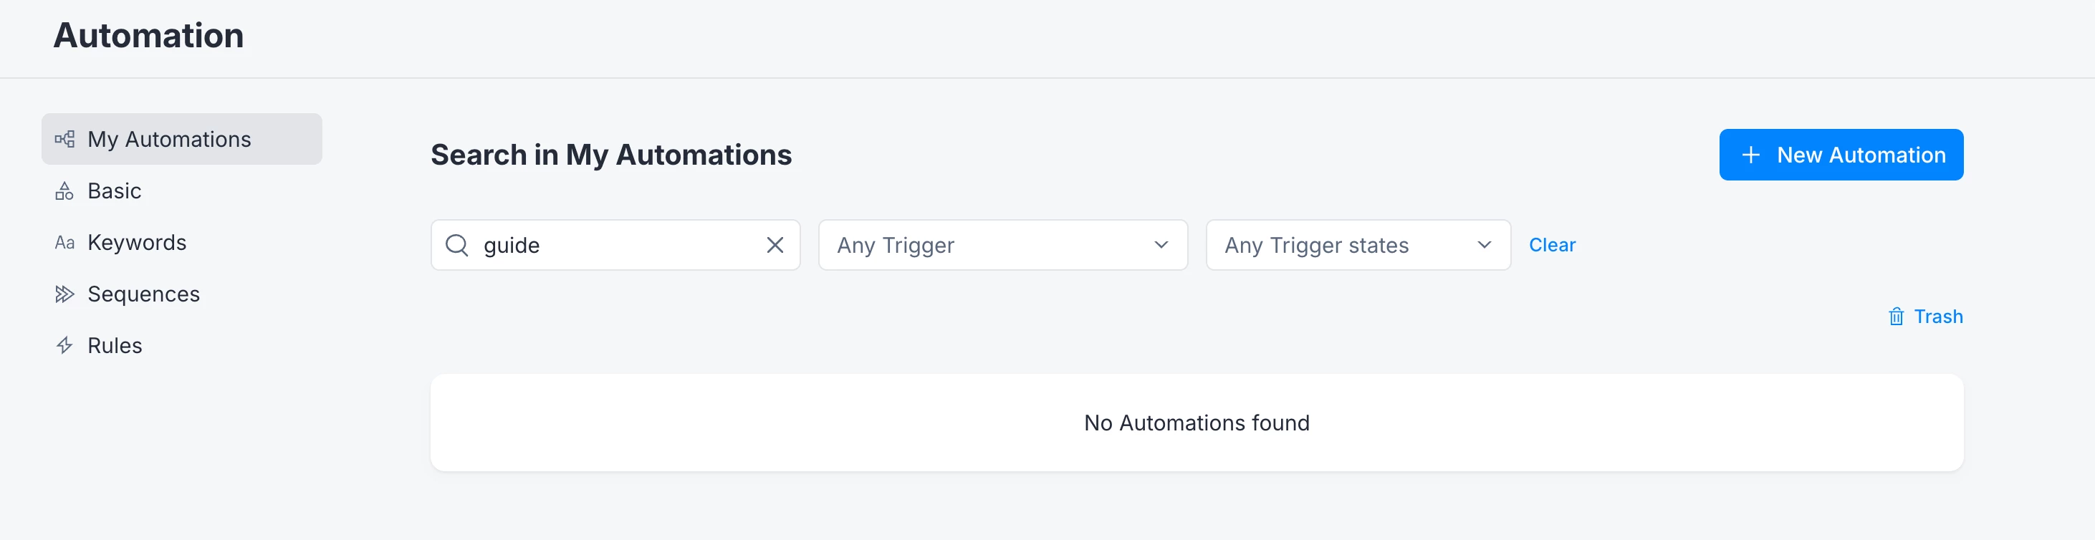The height and width of the screenshot is (540, 2095).
Task: Open the Any Trigger dropdown
Action: tap(1003, 245)
